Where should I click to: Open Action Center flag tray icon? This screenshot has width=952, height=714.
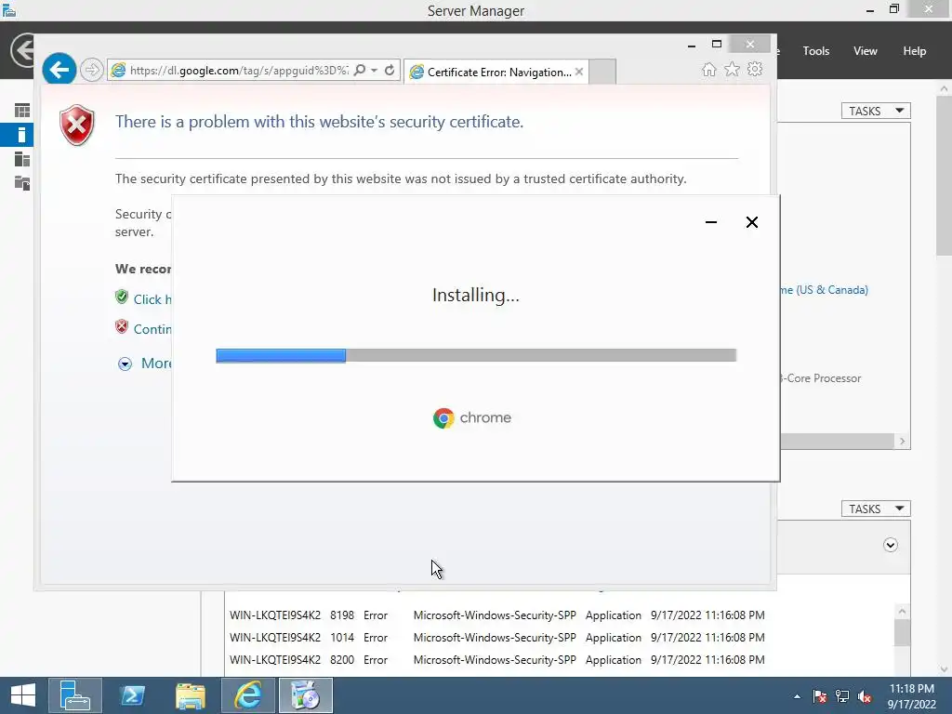[820, 696]
